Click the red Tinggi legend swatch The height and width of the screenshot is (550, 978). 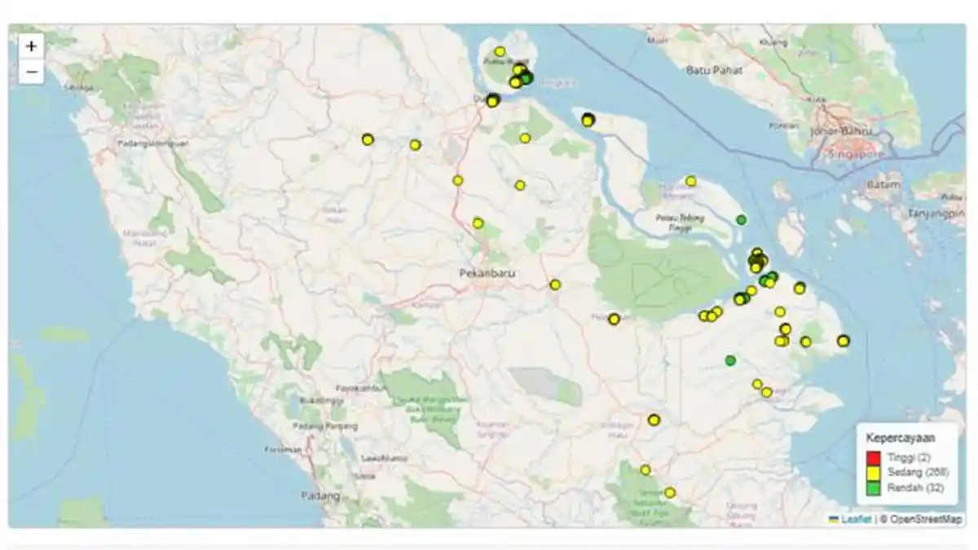pos(873,458)
